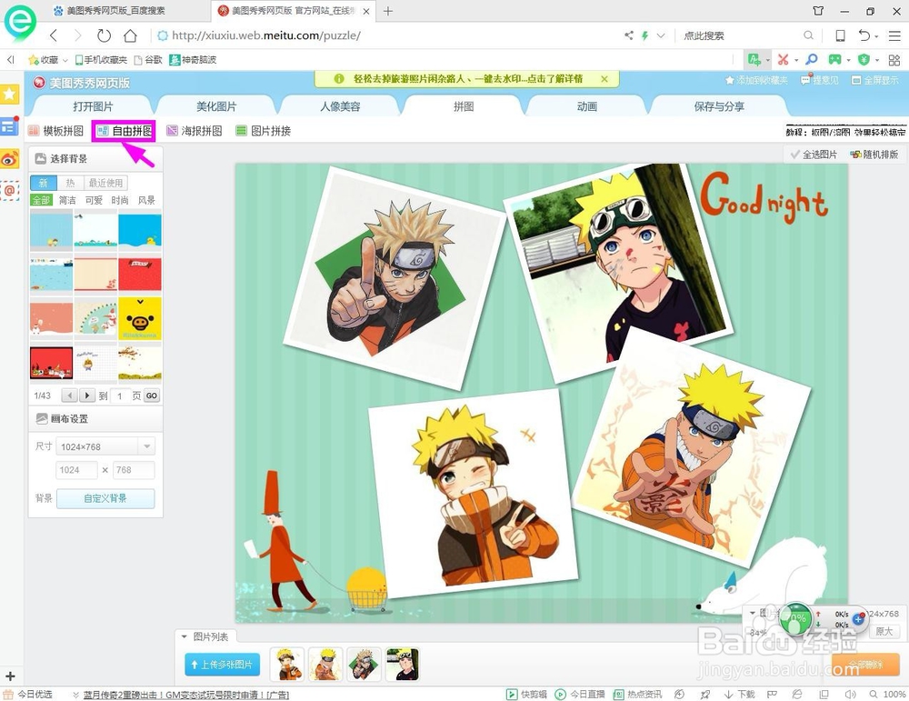Select the 热 background filter
Screen dimensions: 909x701
coord(70,183)
